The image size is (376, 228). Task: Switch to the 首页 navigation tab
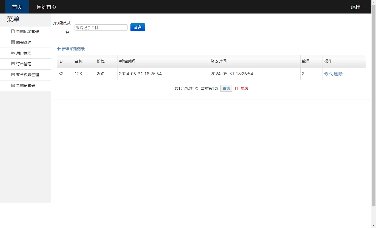(x=17, y=7)
